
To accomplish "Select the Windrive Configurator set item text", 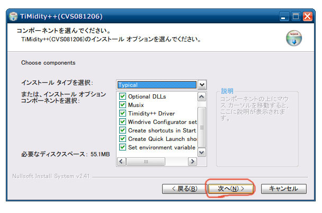I will coord(163,122).
